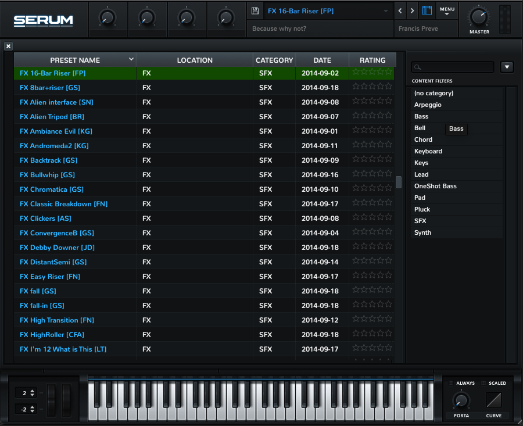Image resolution: width=523 pixels, height=426 pixels.
Task: Filter by Synth category
Action: [457, 232]
